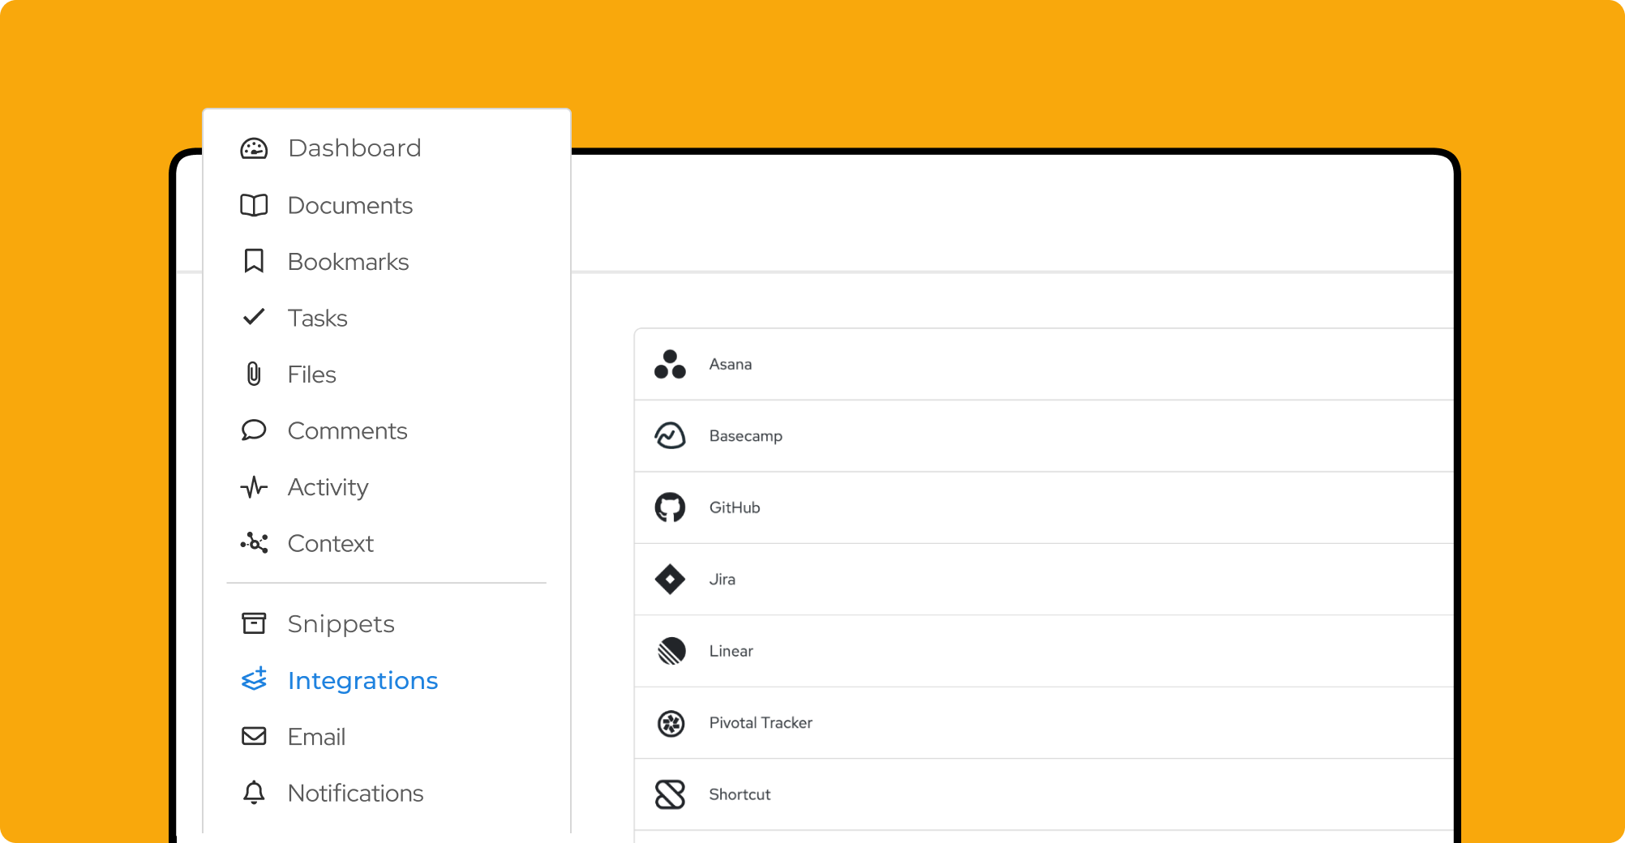Click the Snippets archive box icon
The image size is (1625, 843).
coord(254,623)
